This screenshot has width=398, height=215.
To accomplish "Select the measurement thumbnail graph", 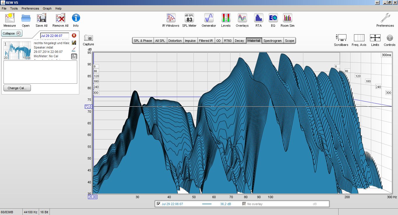I will [x=17, y=50].
